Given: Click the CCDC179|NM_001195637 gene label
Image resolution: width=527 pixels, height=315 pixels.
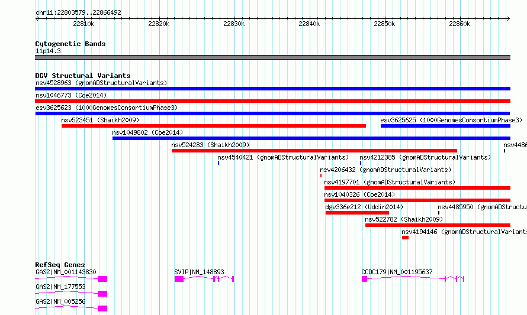Looking at the screenshot, I should coord(397,272).
